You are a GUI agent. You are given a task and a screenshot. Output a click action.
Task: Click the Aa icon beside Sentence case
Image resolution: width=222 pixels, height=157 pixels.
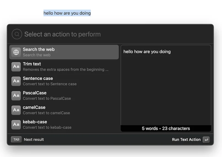click(16, 81)
